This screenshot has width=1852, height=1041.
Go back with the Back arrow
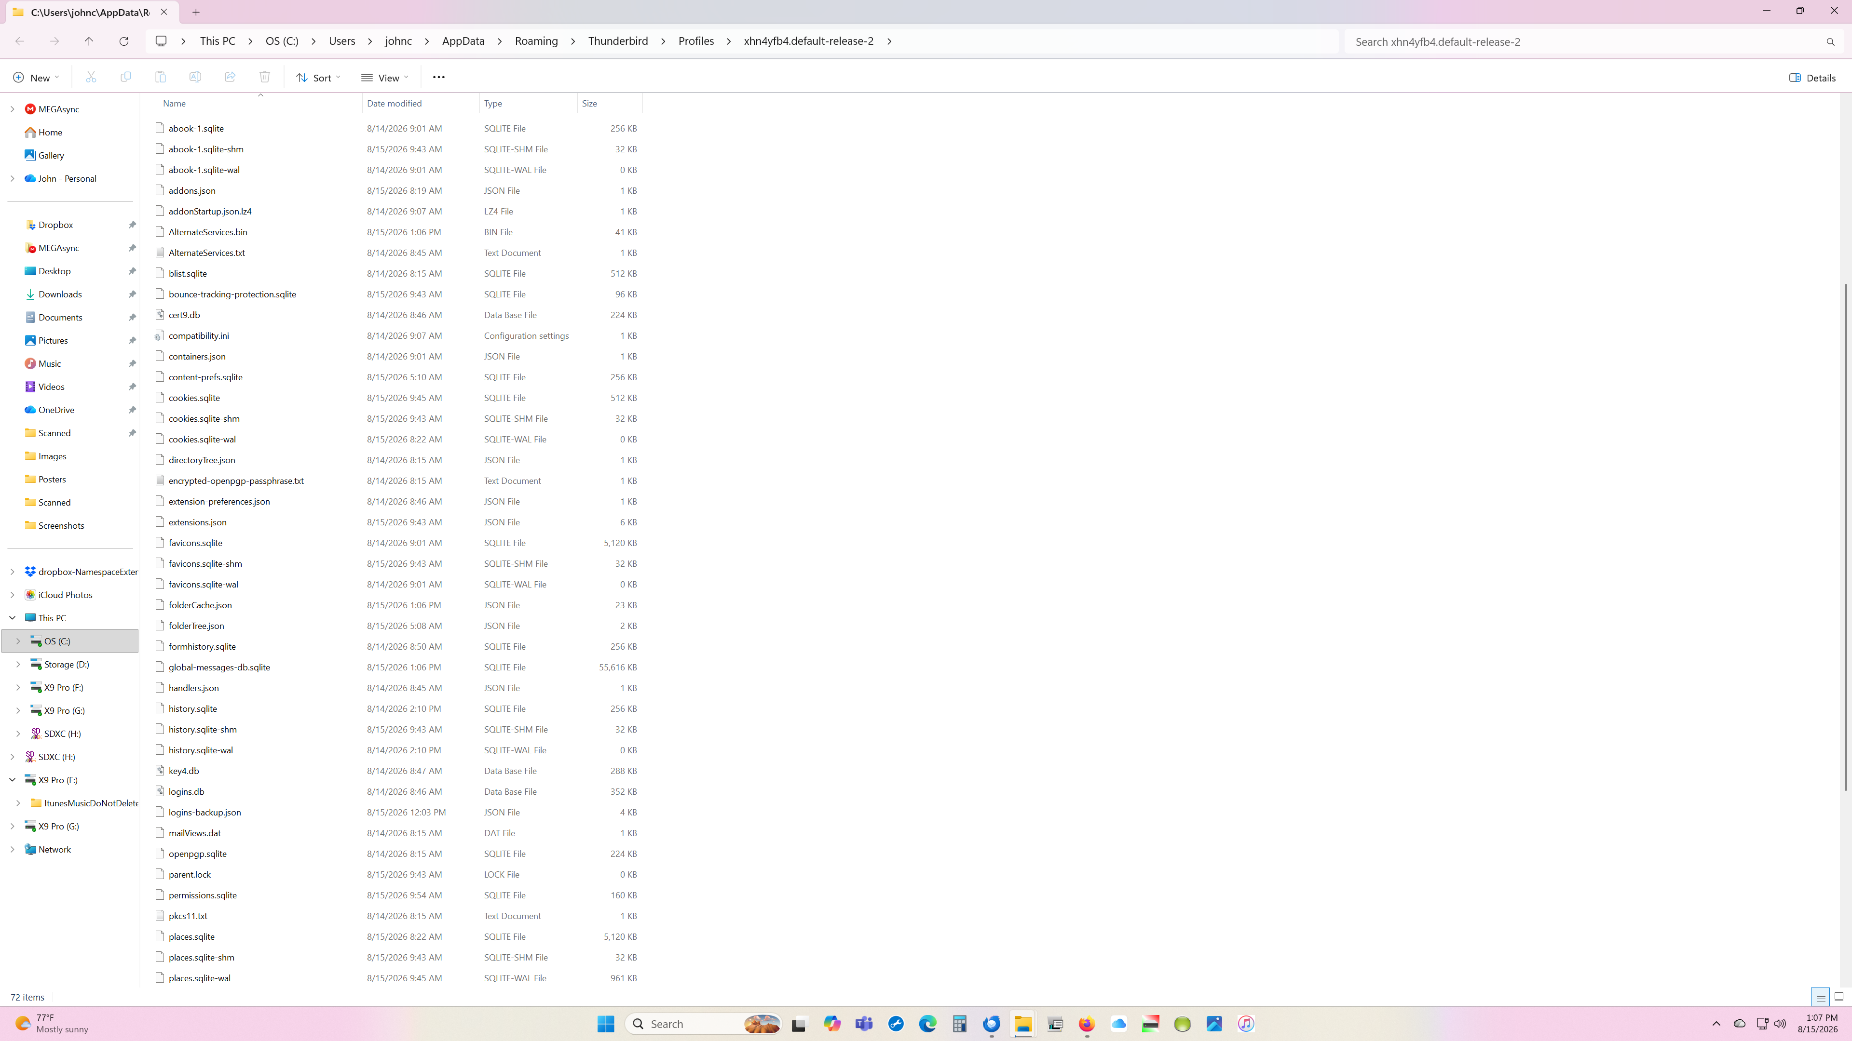20,41
